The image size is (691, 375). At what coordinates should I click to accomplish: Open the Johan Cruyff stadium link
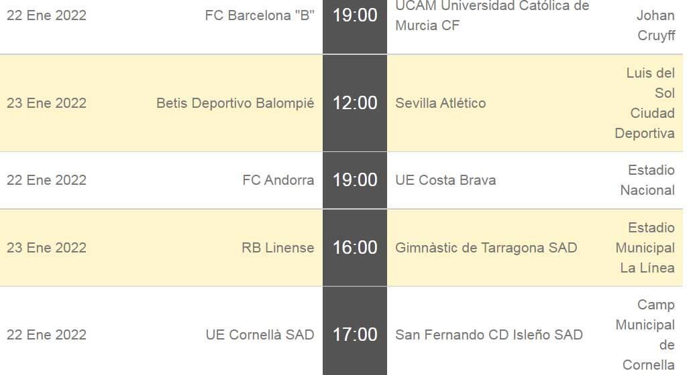point(655,25)
